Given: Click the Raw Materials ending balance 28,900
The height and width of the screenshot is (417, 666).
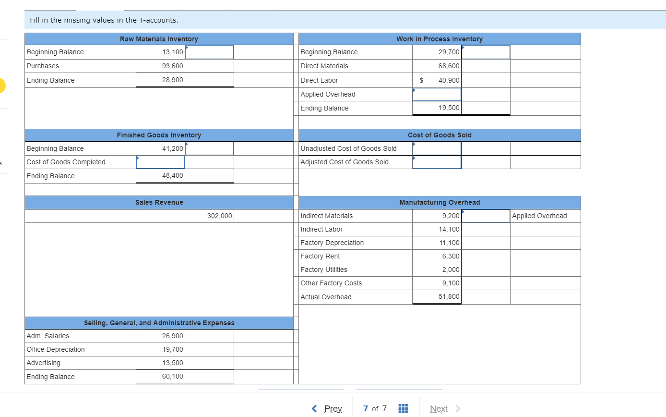Looking at the screenshot, I should [x=173, y=80].
